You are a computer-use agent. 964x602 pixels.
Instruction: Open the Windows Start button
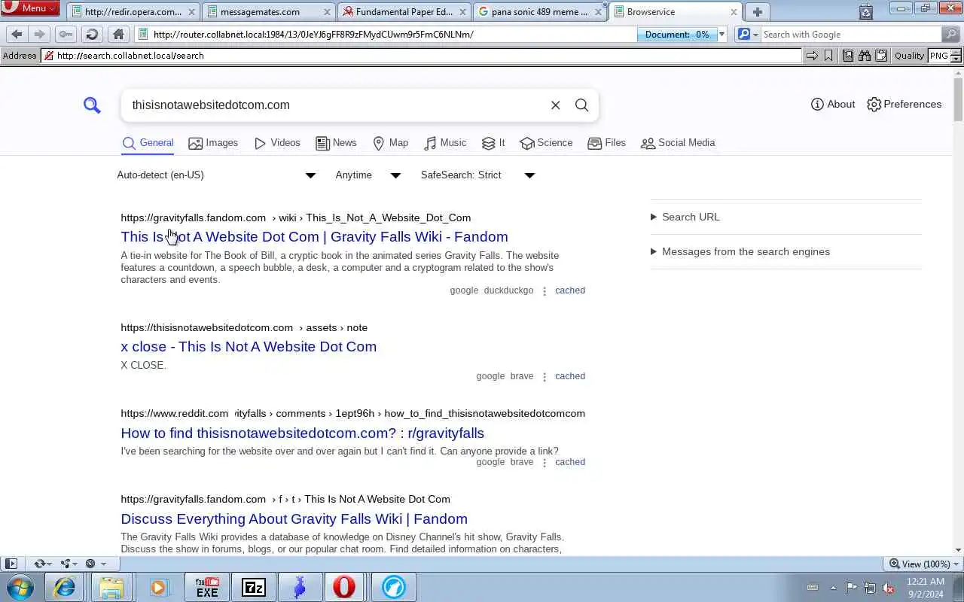coord(20,587)
